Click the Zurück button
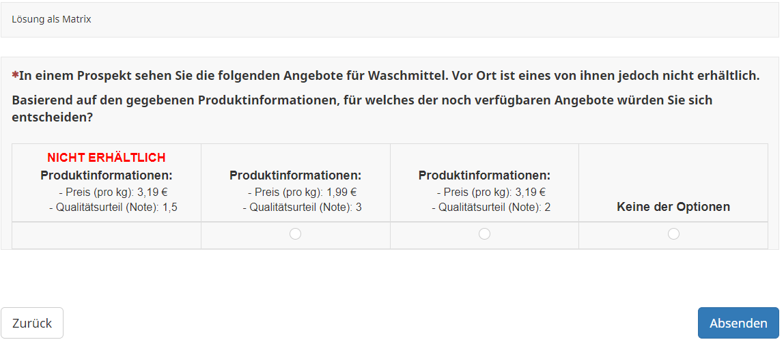The height and width of the screenshot is (342, 784). point(32,323)
